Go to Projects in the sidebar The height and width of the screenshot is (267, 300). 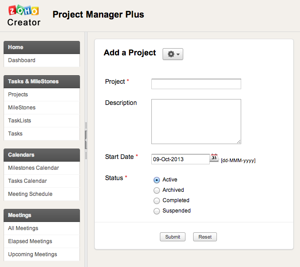(x=18, y=95)
